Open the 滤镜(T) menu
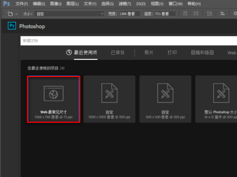237x177 pixels. click(x=125, y=4)
